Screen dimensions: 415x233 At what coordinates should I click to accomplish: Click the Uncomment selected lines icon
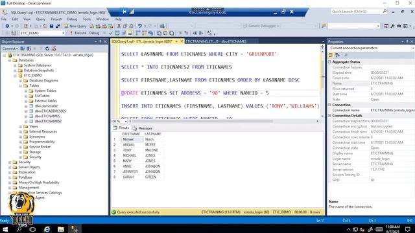186,33
